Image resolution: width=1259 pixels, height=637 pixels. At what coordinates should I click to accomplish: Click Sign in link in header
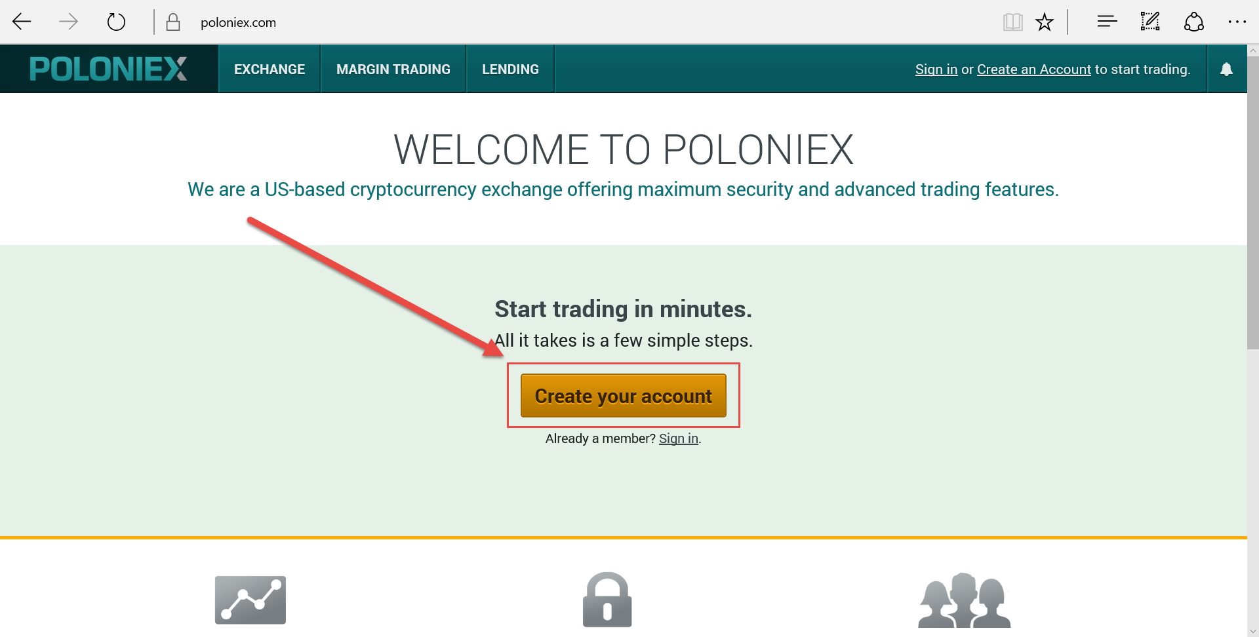936,69
